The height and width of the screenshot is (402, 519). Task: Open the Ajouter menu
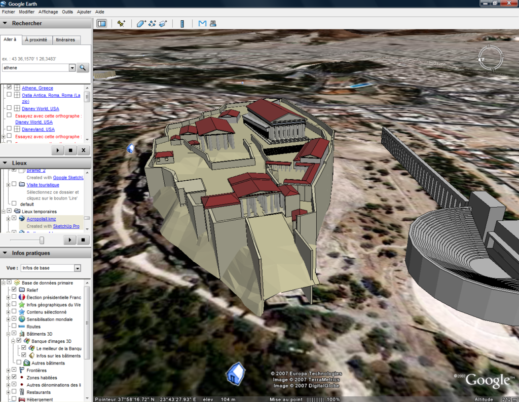[84, 12]
